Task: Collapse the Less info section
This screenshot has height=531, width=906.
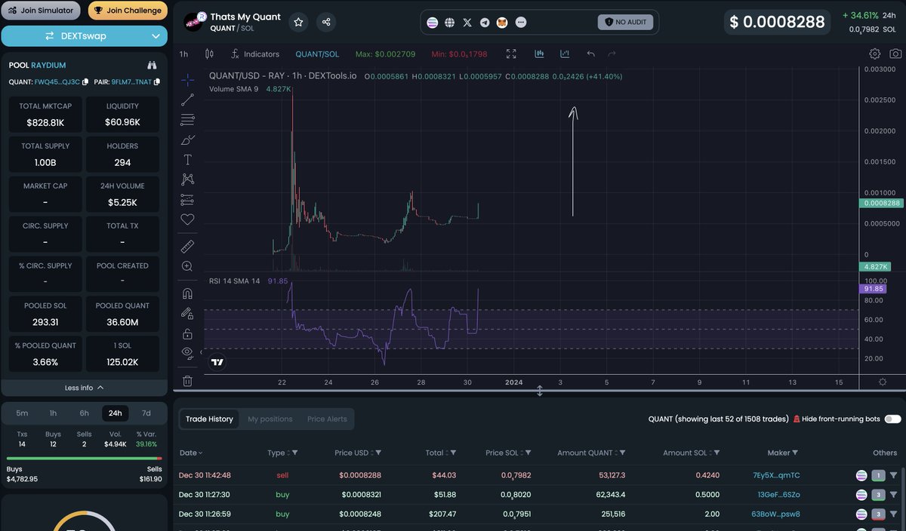Action: coord(85,388)
